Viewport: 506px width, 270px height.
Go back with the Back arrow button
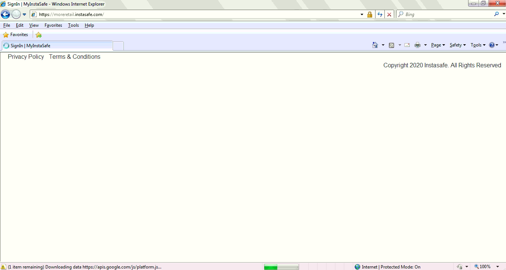pyautogui.click(x=5, y=15)
